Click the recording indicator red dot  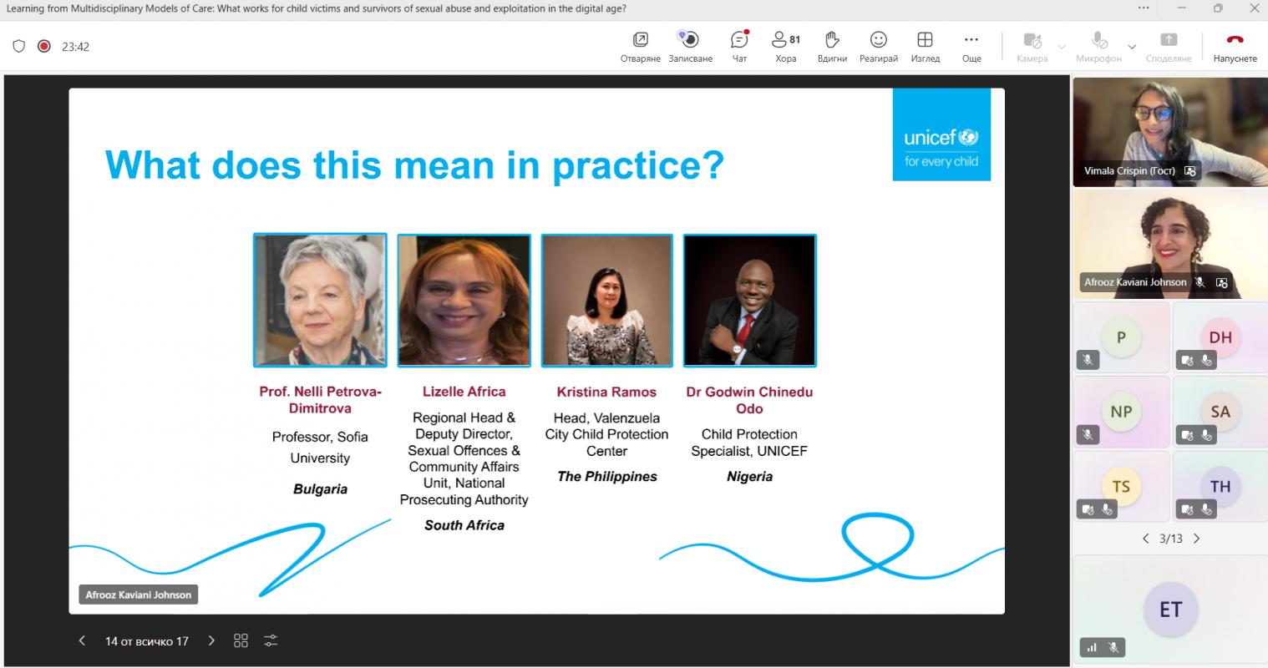(44, 47)
